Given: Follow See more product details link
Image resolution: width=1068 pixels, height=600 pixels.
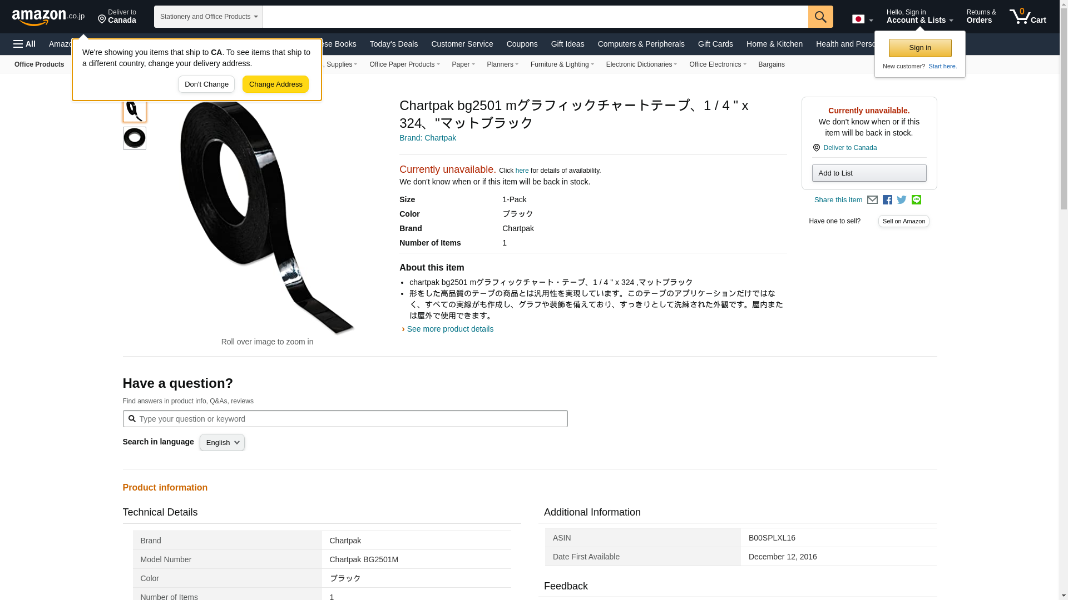Looking at the screenshot, I should coord(449,329).
